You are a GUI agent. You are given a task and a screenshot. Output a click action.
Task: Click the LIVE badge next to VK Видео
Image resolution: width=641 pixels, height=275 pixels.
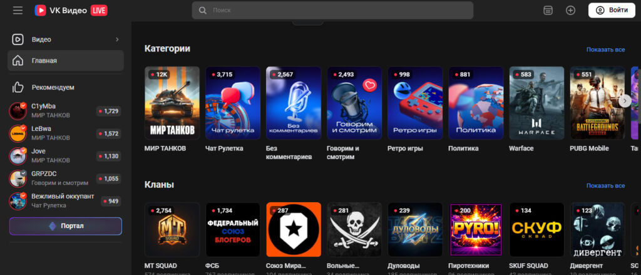(x=99, y=10)
